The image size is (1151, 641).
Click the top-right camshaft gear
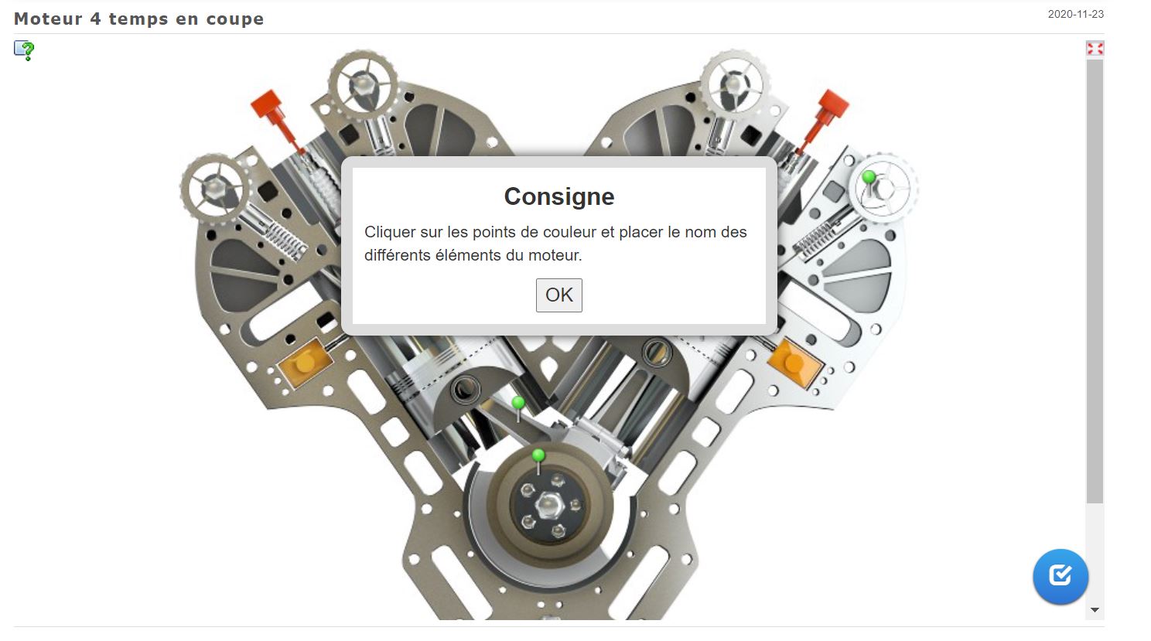pyautogui.click(x=734, y=84)
